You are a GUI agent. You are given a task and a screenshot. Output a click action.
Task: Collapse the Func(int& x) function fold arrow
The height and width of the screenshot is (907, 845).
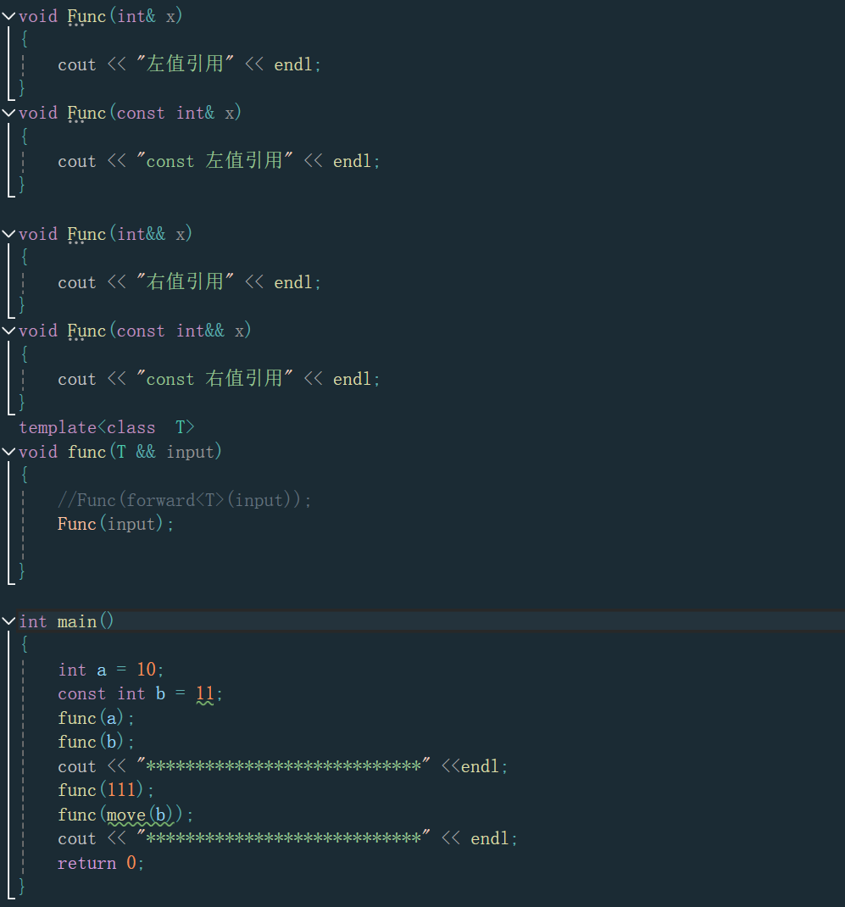pos(8,16)
